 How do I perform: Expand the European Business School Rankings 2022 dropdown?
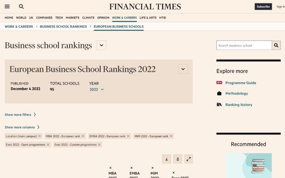pyautogui.click(x=183, y=69)
